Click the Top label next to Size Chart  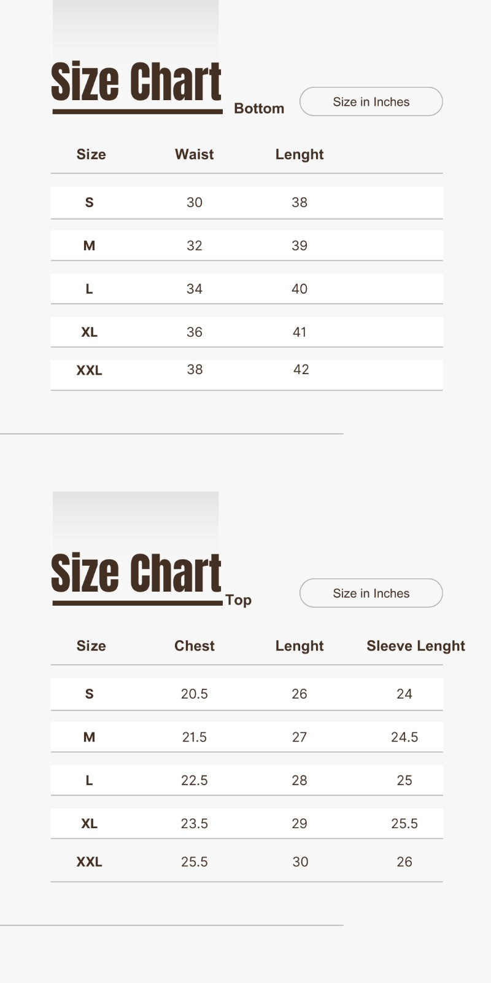pyautogui.click(x=238, y=600)
